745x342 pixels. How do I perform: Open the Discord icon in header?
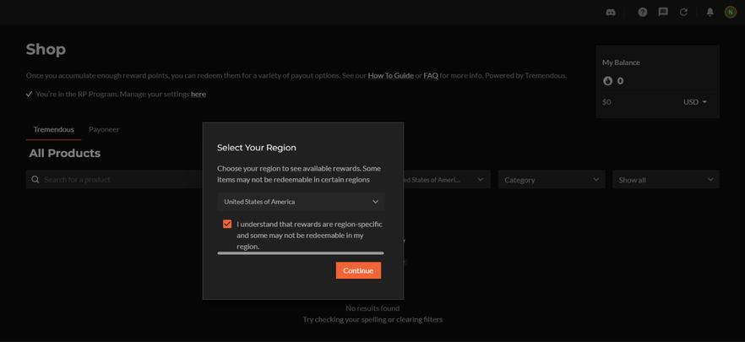(611, 13)
